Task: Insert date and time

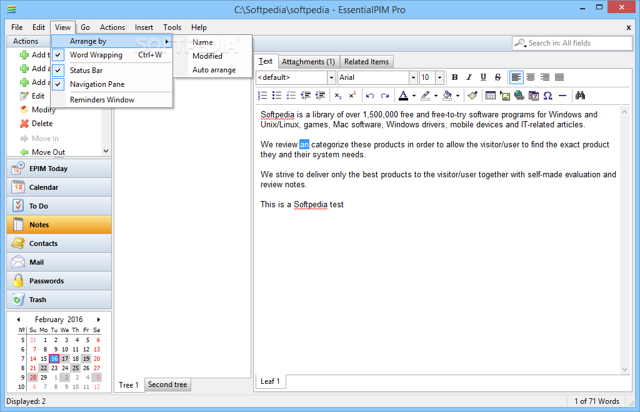Action: coord(534,96)
